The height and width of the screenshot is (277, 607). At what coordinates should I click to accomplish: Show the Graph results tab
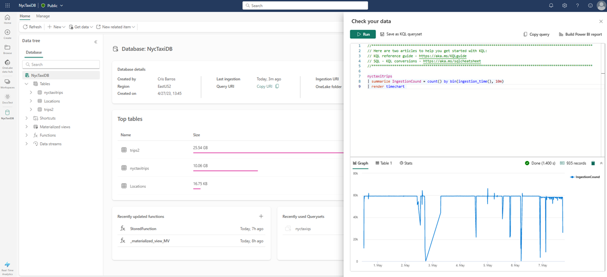(x=360, y=163)
